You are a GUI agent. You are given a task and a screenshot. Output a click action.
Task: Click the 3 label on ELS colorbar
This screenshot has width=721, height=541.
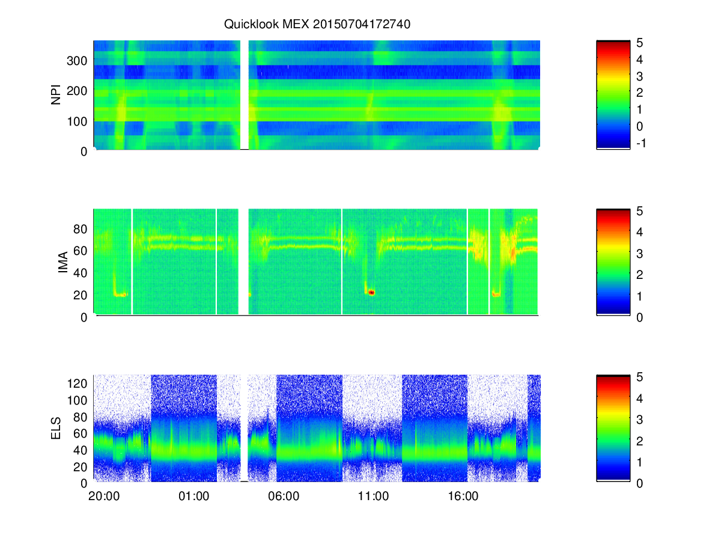point(640,420)
